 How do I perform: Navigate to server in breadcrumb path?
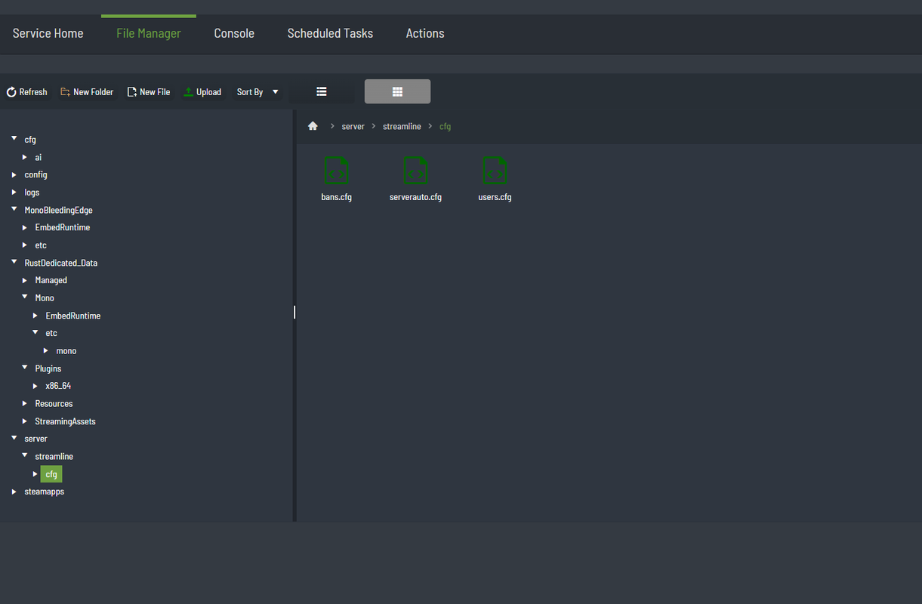pyautogui.click(x=353, y=126)
